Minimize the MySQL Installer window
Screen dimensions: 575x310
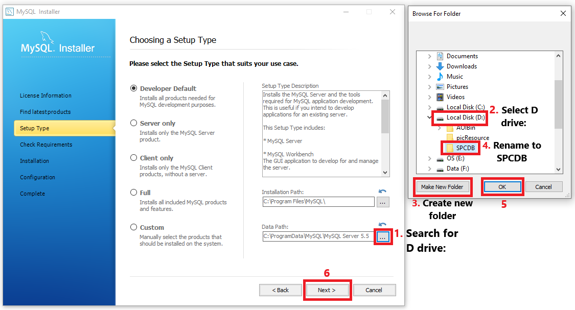[346, 12]
